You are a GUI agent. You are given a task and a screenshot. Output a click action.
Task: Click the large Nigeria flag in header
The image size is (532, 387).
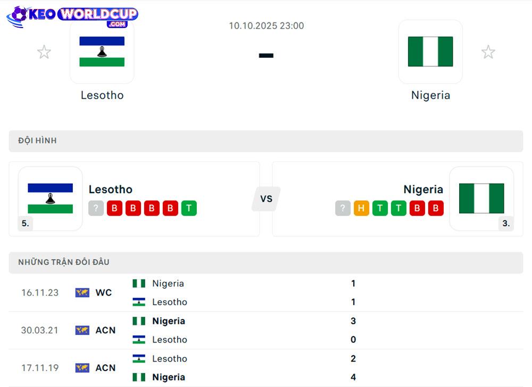point(430,52)
